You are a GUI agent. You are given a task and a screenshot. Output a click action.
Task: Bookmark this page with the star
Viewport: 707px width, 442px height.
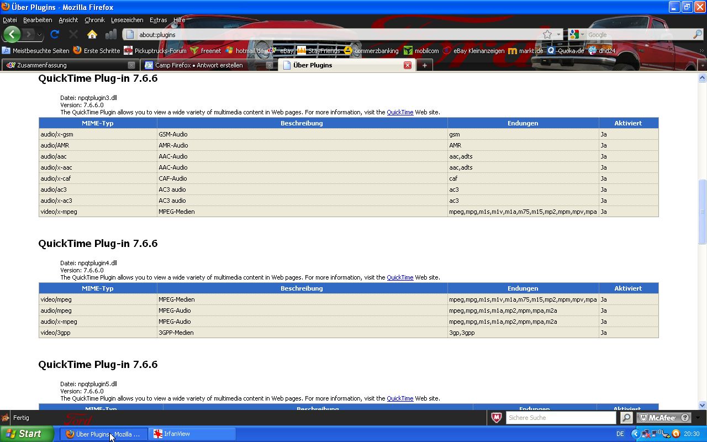pyautogui.click(x=547, y=34)
